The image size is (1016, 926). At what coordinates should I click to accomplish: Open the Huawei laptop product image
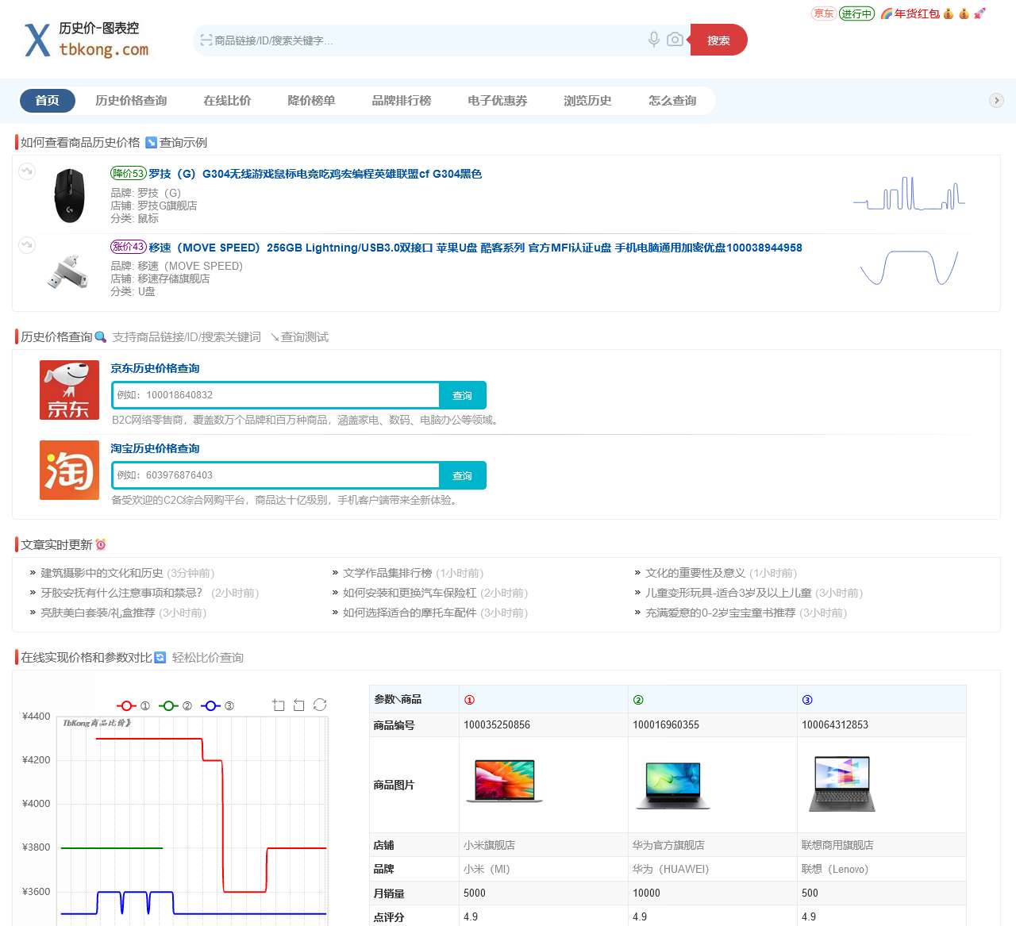click(673, 784)
